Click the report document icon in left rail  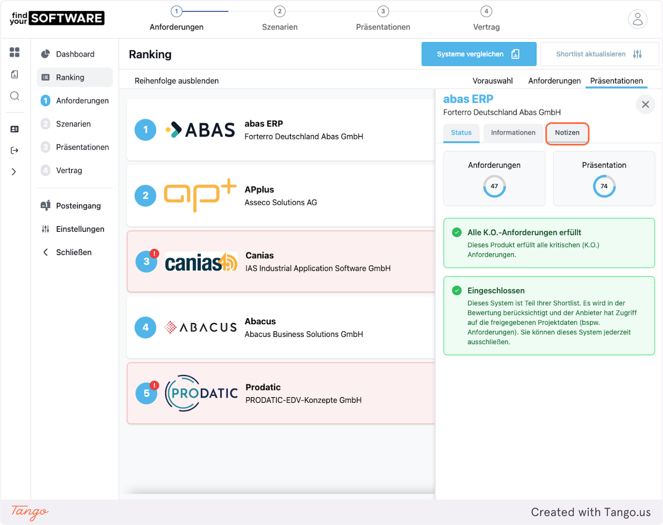[x=15, y=75]
